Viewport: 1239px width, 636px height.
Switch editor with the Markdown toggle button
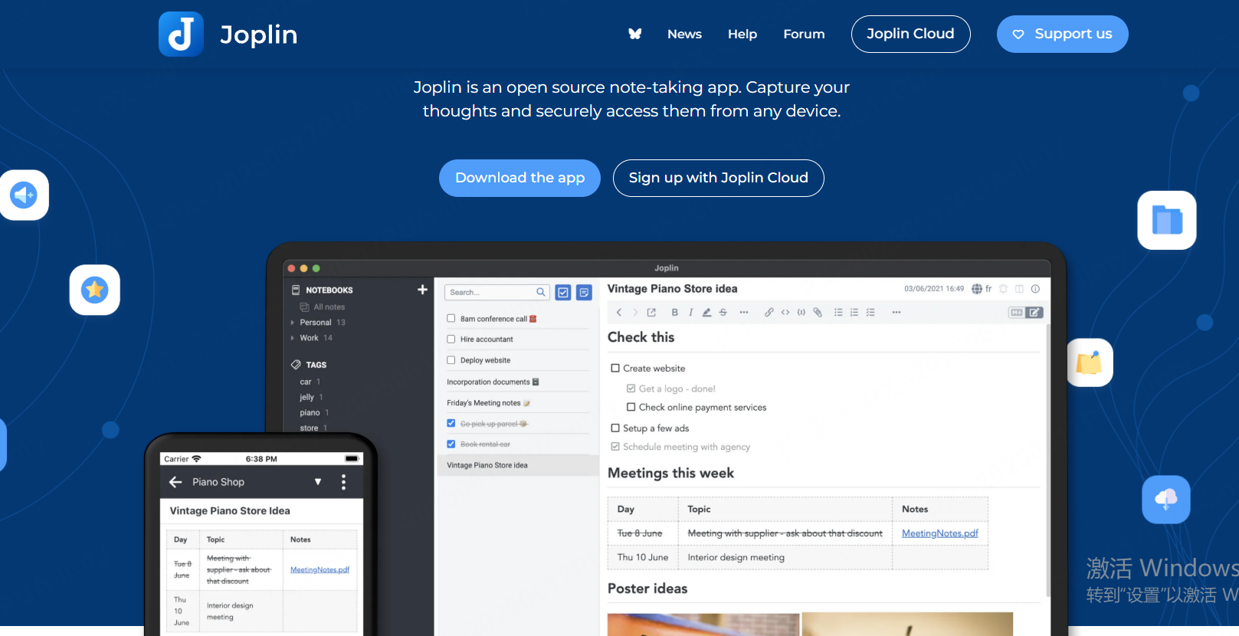point(1026,312)
